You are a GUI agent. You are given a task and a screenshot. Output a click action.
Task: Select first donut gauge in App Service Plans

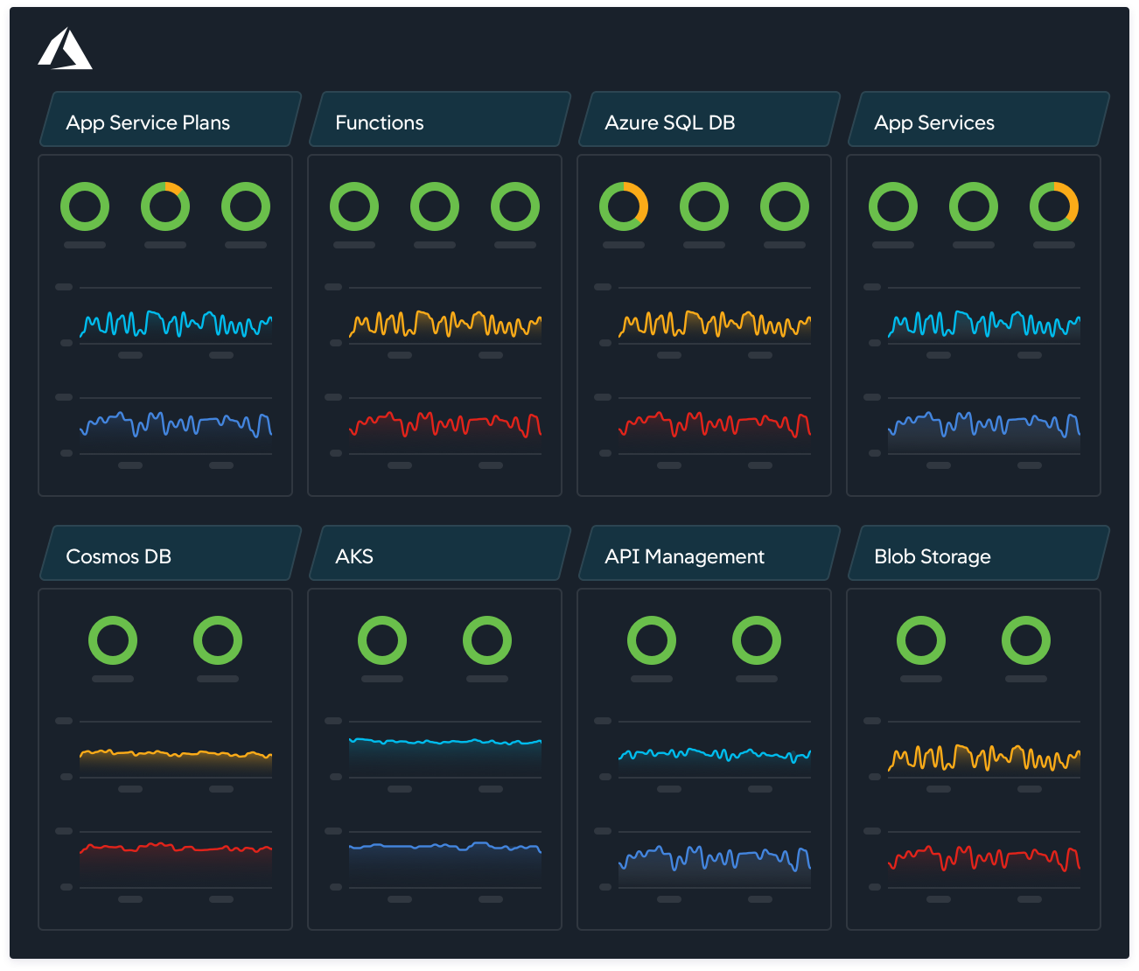point(85,206)
